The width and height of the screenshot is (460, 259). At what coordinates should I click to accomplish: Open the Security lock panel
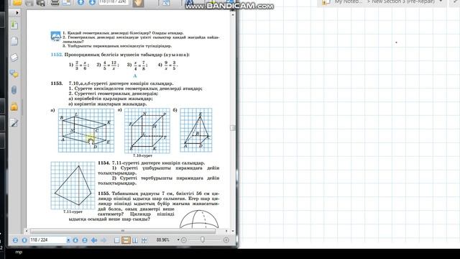pos(14,107)
